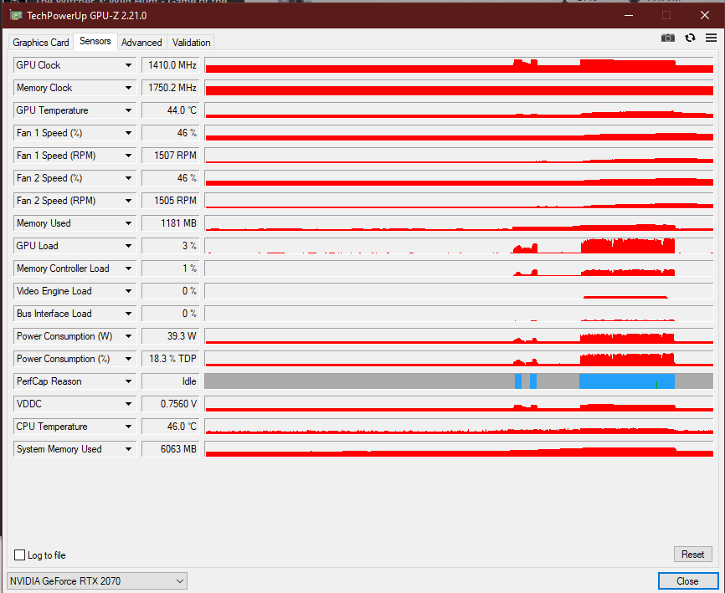The width and height of the screenshot is (725, 593).
Task: Click the 46.0 °C CPU temperature value
Action: click(171, 427)
